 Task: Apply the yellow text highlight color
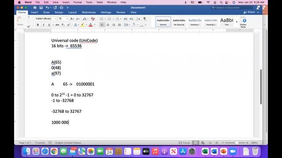82,25
